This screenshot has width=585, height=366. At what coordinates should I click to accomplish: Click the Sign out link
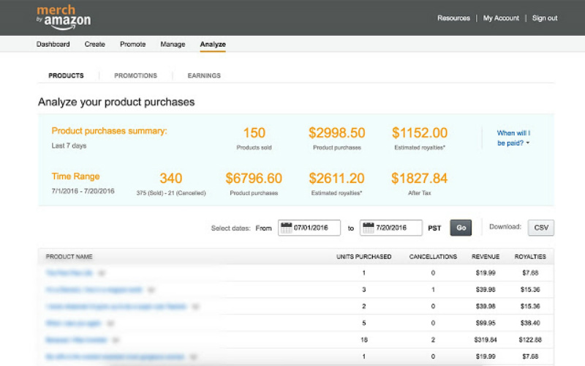545,18
